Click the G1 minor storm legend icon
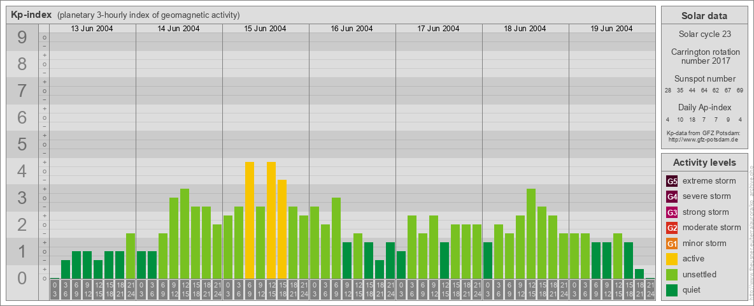The width and height of the screenshot is (754, 306). (672, 244)
